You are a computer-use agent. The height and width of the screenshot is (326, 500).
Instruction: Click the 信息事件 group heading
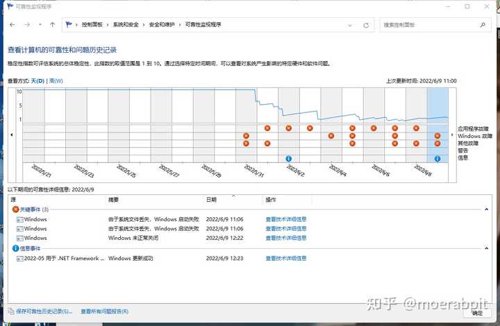pyautogui.click(x=31, y=248)
